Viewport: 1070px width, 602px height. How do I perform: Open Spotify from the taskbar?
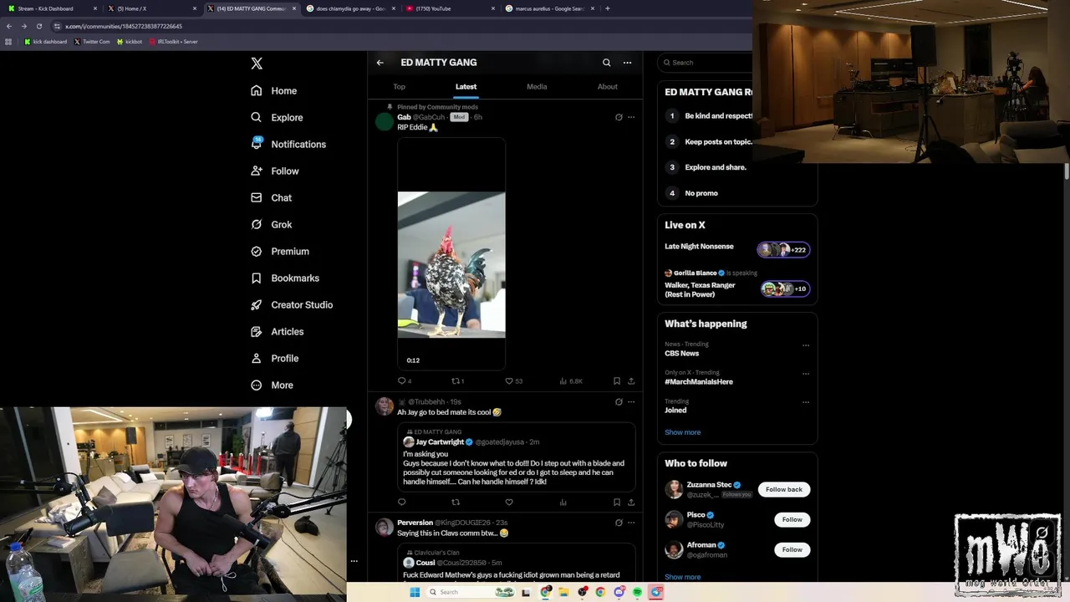click(637, 592)
